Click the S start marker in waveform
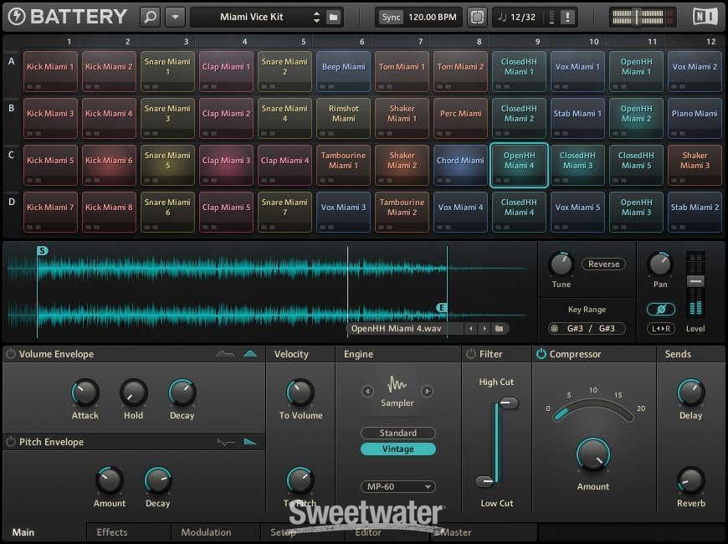 click(42, 250)
